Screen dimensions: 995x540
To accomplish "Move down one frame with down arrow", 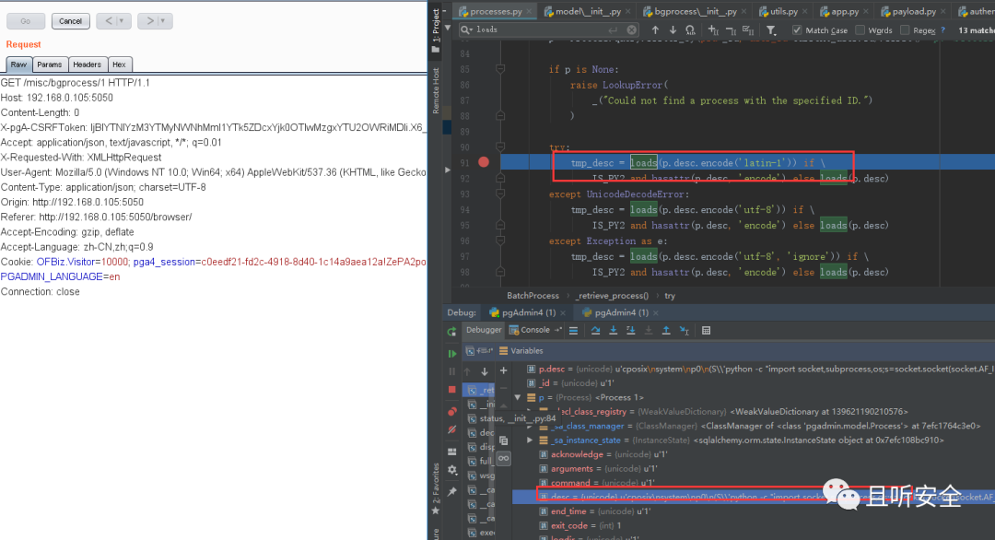I will (x=485, y=371).
